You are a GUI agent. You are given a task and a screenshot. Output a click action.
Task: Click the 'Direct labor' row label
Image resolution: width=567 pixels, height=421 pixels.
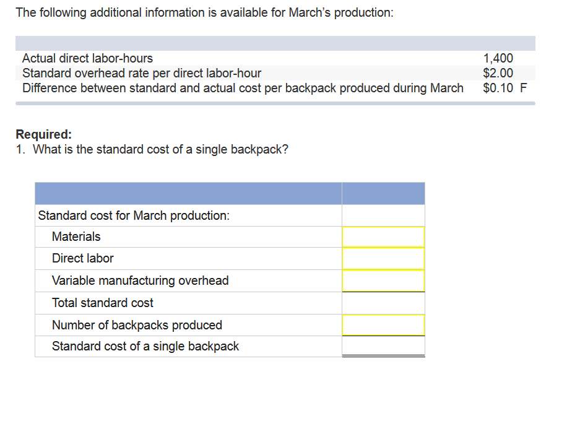click(83, 258)
